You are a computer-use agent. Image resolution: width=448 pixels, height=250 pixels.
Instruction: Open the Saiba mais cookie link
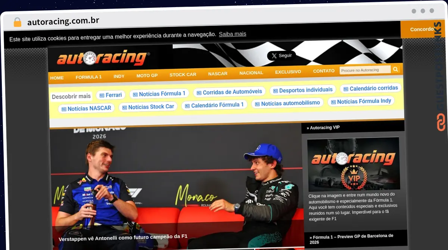tap(233, 34)
